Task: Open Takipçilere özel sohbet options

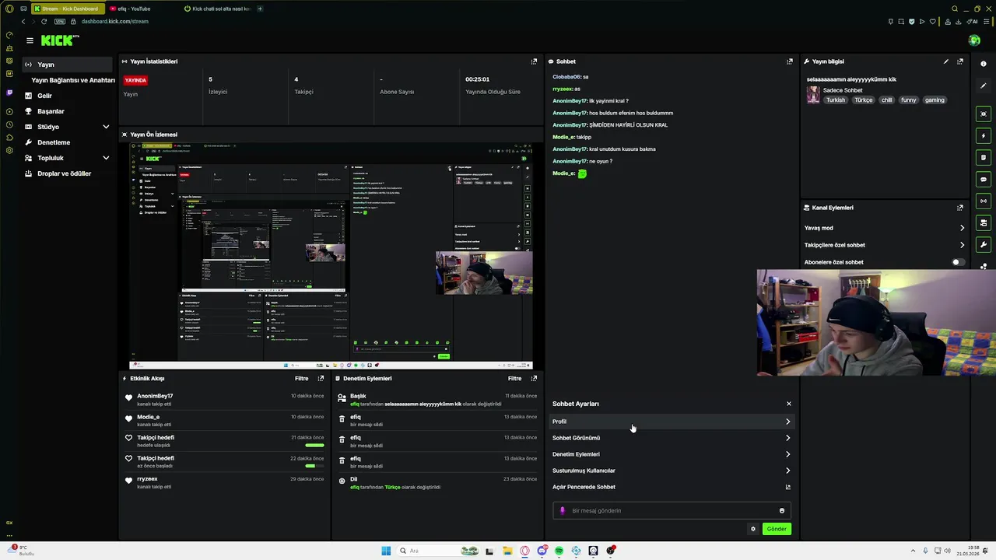Action: pyautogui.click(x=885, y=245)
